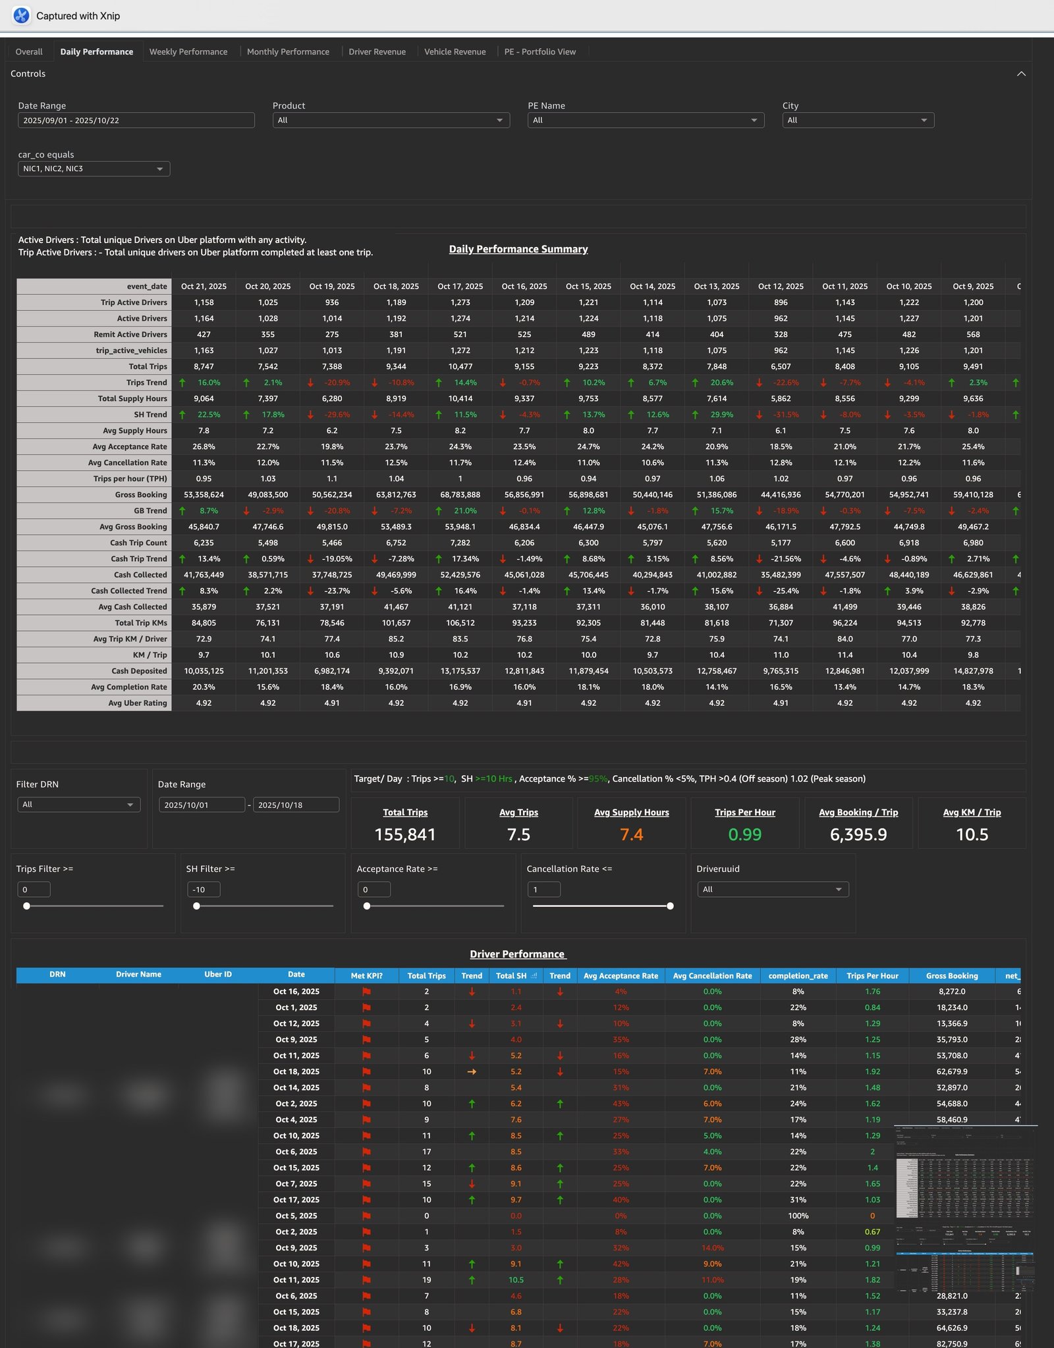The image size is (1054, 1348).
Task: Click the Cancellation Rate value box showing 1
Action: coord(544,890)
